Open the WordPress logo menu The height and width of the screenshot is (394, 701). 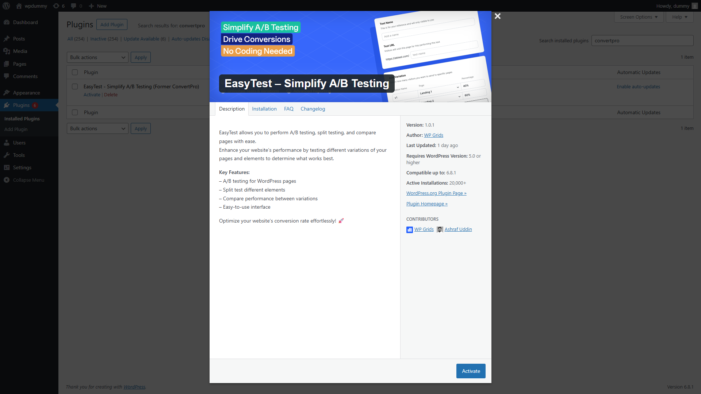tap(6, 6)
